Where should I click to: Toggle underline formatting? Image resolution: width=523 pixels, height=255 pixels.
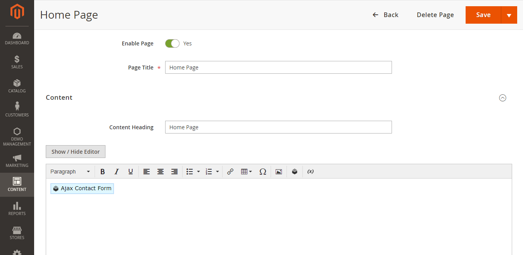[x=131, y=171]
